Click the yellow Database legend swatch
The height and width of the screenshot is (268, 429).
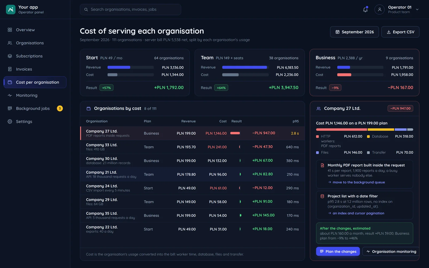tap(368, 137)
